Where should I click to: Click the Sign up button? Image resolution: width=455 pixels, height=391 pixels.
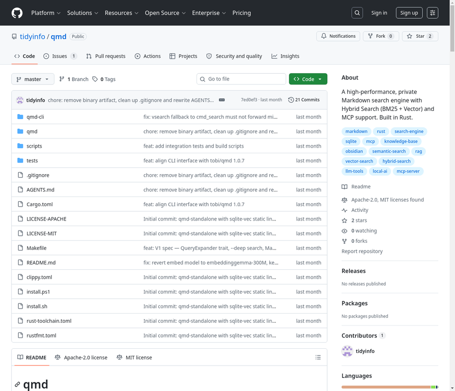[x=409, y=13]
